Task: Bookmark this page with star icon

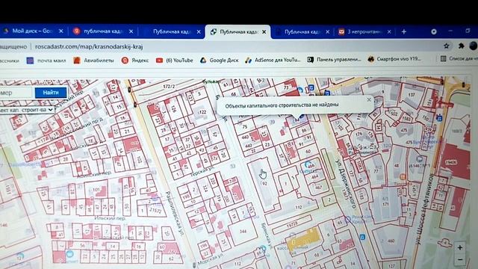Action: click(x=447, y=46)
